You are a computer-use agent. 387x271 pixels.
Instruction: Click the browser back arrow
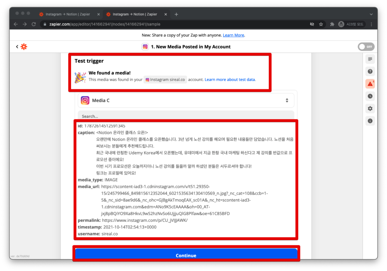(16, 24)
